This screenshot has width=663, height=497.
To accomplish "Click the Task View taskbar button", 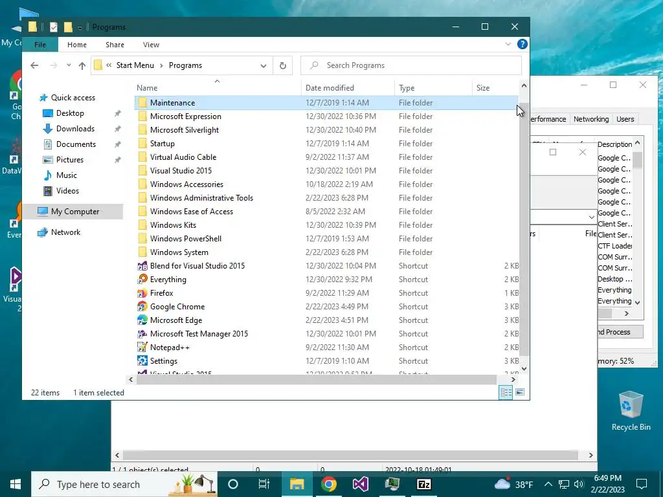I will coord(264,484).
